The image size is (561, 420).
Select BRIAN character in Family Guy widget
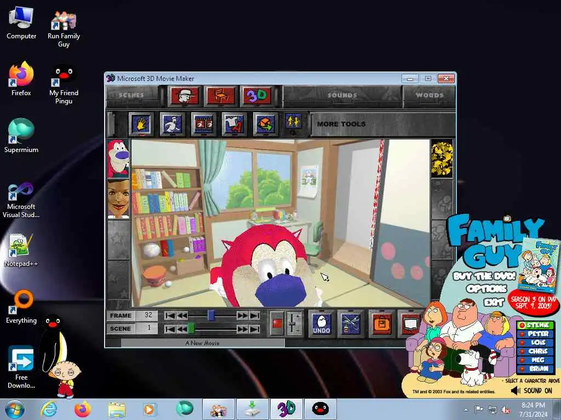coord(535,369)
